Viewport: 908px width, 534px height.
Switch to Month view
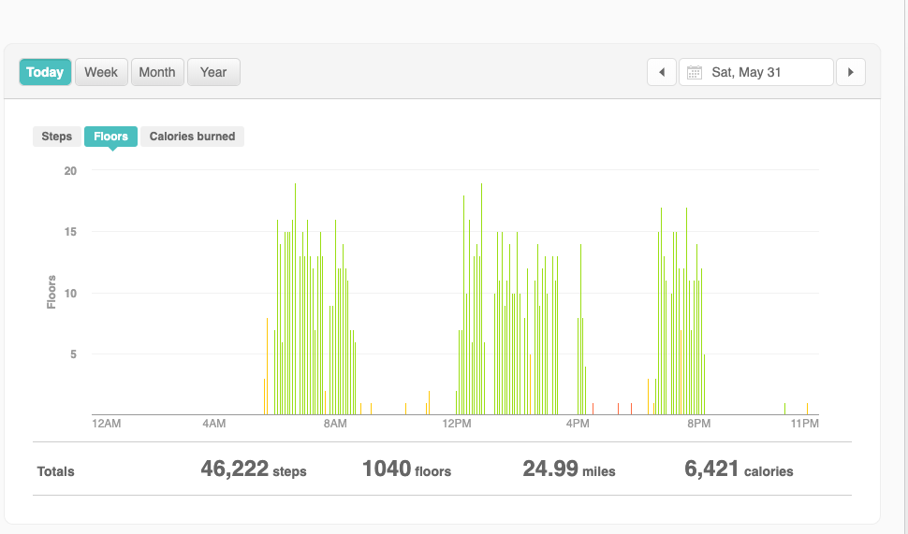pyautogui.click(x=157, y=72)
